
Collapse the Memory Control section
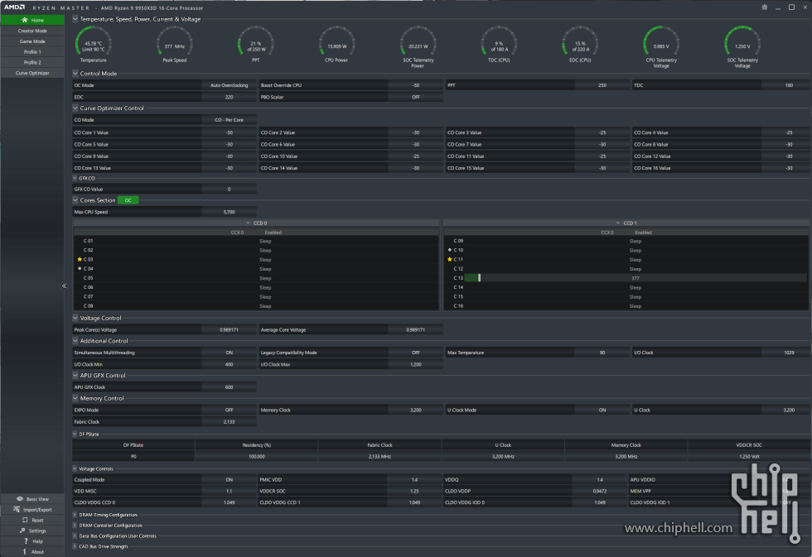[x=75, y=398]
